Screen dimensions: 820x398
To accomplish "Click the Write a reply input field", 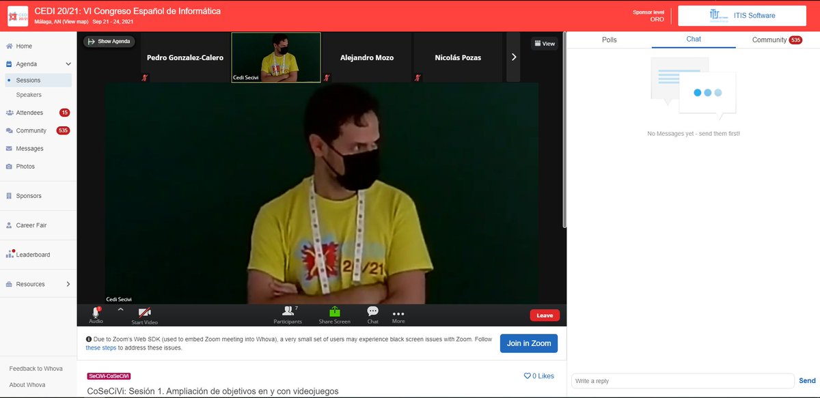I will (683, 380).
